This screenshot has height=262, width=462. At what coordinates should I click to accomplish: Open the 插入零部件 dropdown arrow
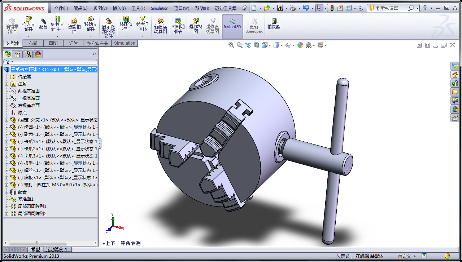tap(29, 36)
